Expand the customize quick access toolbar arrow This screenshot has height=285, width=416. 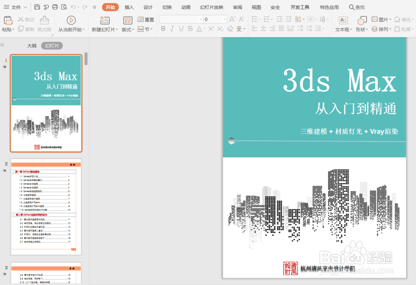[x=94, y=7]
